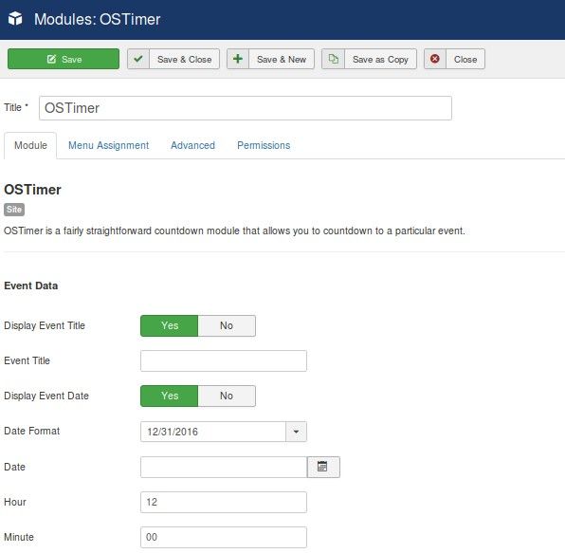Viewport: 565px width, 553px height.
Task: Click the green Save button
Action: click(x=64, y=59)
